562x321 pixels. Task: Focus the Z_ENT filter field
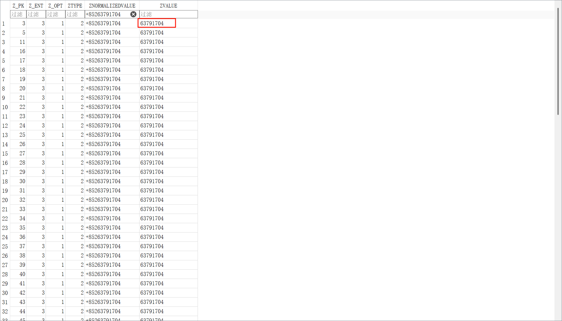pos(36,14)
